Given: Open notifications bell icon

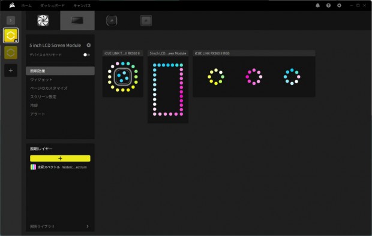Looking at the screenshot, I should (x=317, y=5).
